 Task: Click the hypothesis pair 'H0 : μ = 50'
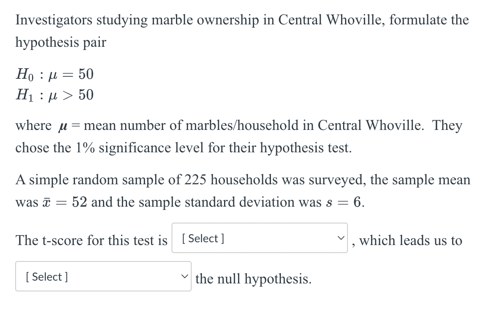tap(54, 74)
